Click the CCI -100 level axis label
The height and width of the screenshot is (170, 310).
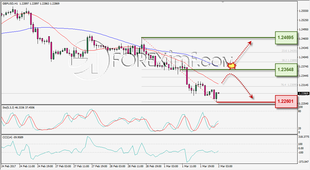click(300, 153)
